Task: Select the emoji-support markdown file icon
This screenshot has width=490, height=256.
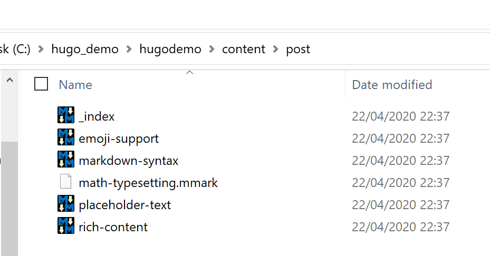Action: point(66,138)
